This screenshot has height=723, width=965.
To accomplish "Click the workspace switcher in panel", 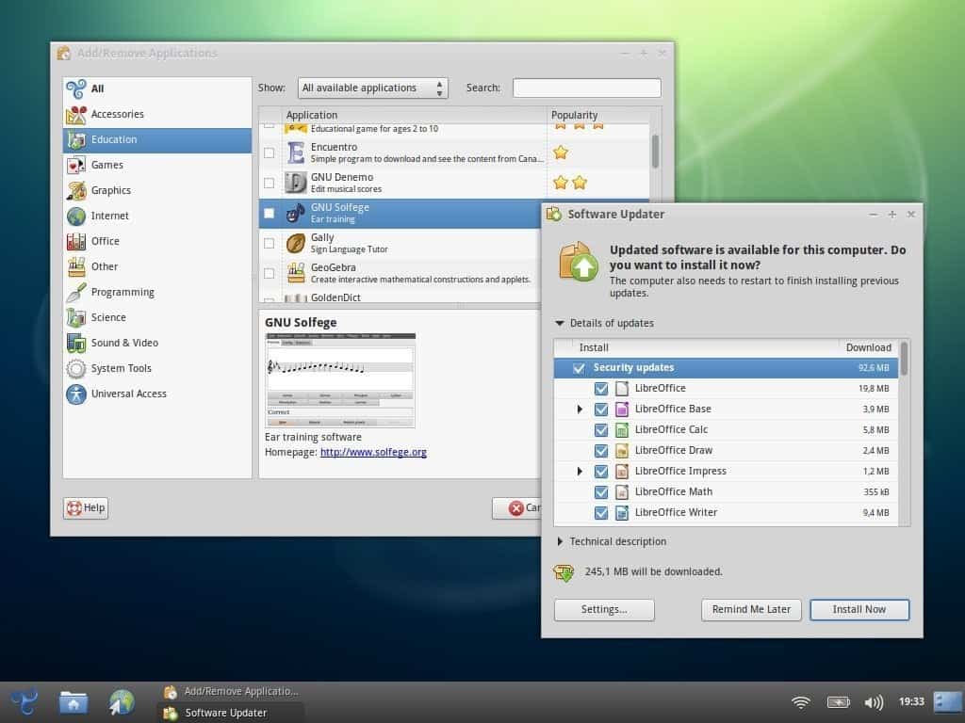I will (948, 701).
